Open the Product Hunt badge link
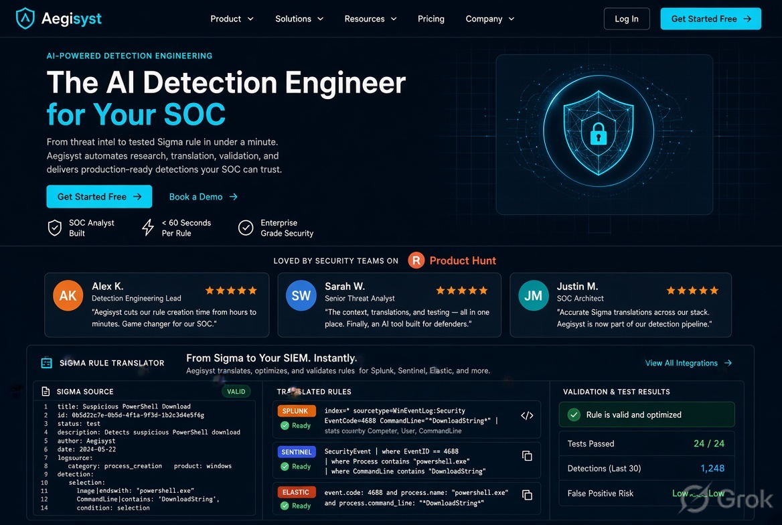This screenshot has width=782, height=525. point(452,260)
